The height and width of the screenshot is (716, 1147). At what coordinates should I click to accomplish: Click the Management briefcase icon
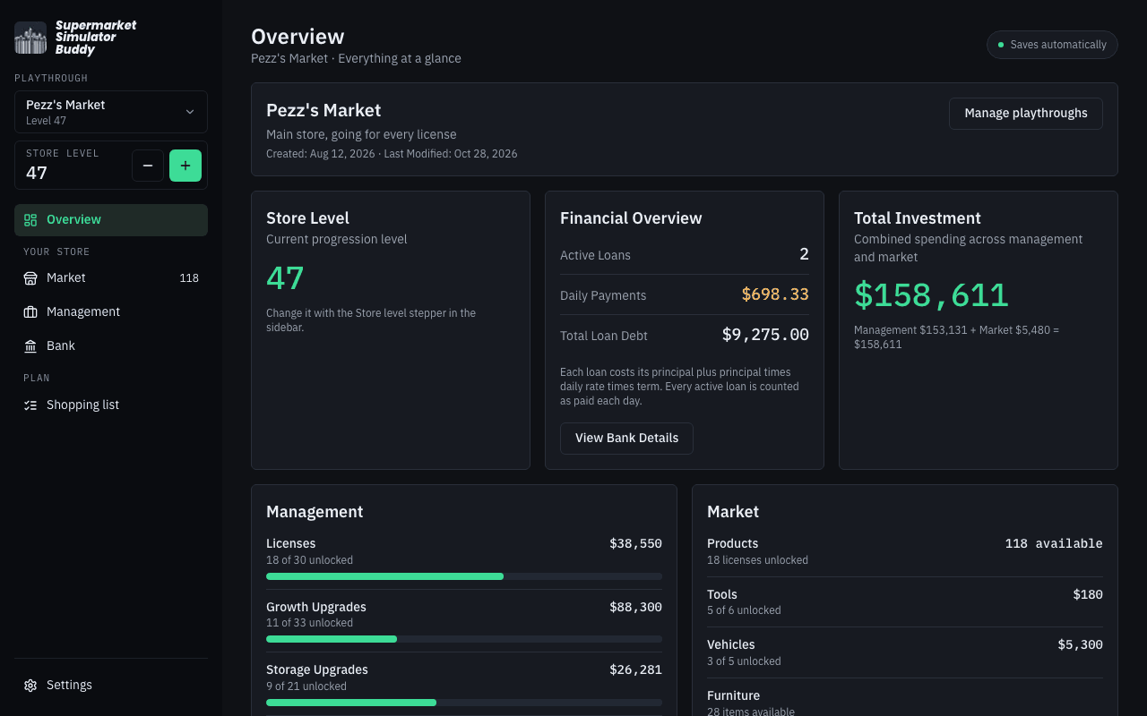point(30,312)
